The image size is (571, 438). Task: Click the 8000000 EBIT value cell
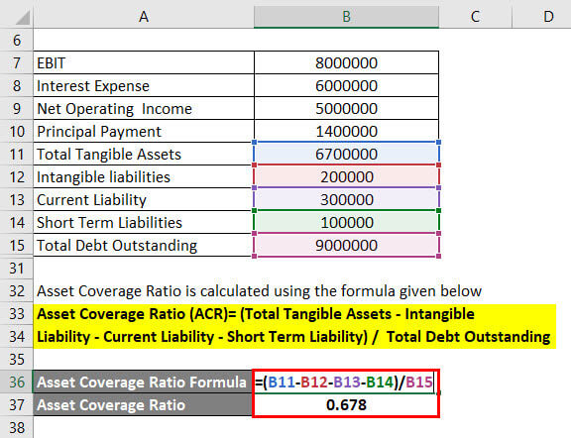click(346, 62)
